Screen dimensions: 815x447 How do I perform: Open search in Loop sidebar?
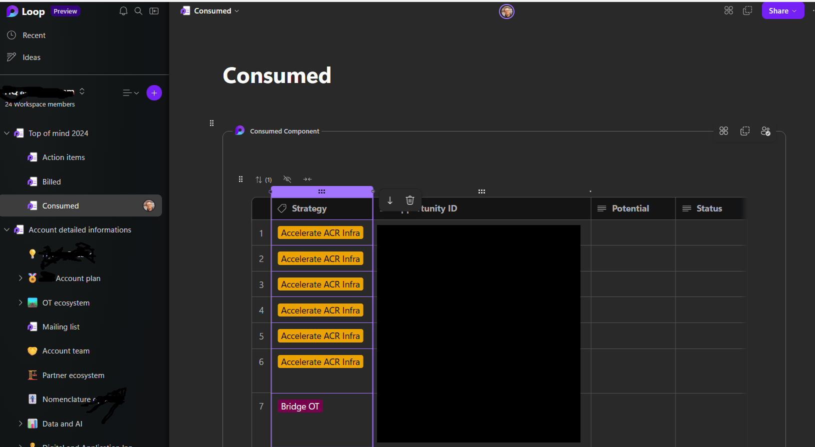(x=138, y=11)
